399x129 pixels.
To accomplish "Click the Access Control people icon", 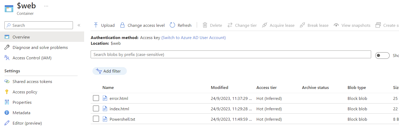I will coord(7,58).
